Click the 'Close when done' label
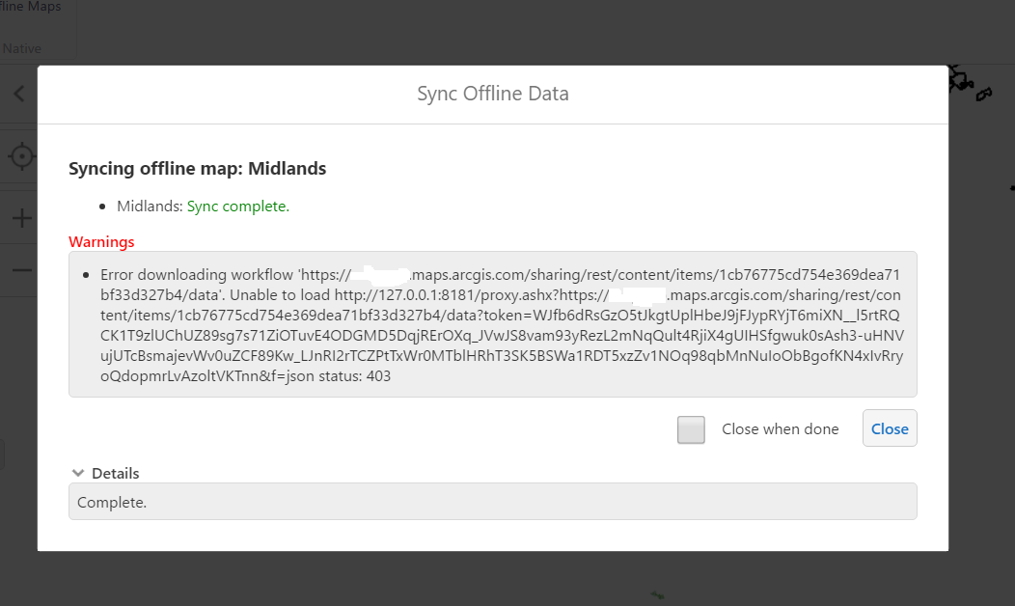The width and height of the screenshot is (1015, 606). pos(780,428)
